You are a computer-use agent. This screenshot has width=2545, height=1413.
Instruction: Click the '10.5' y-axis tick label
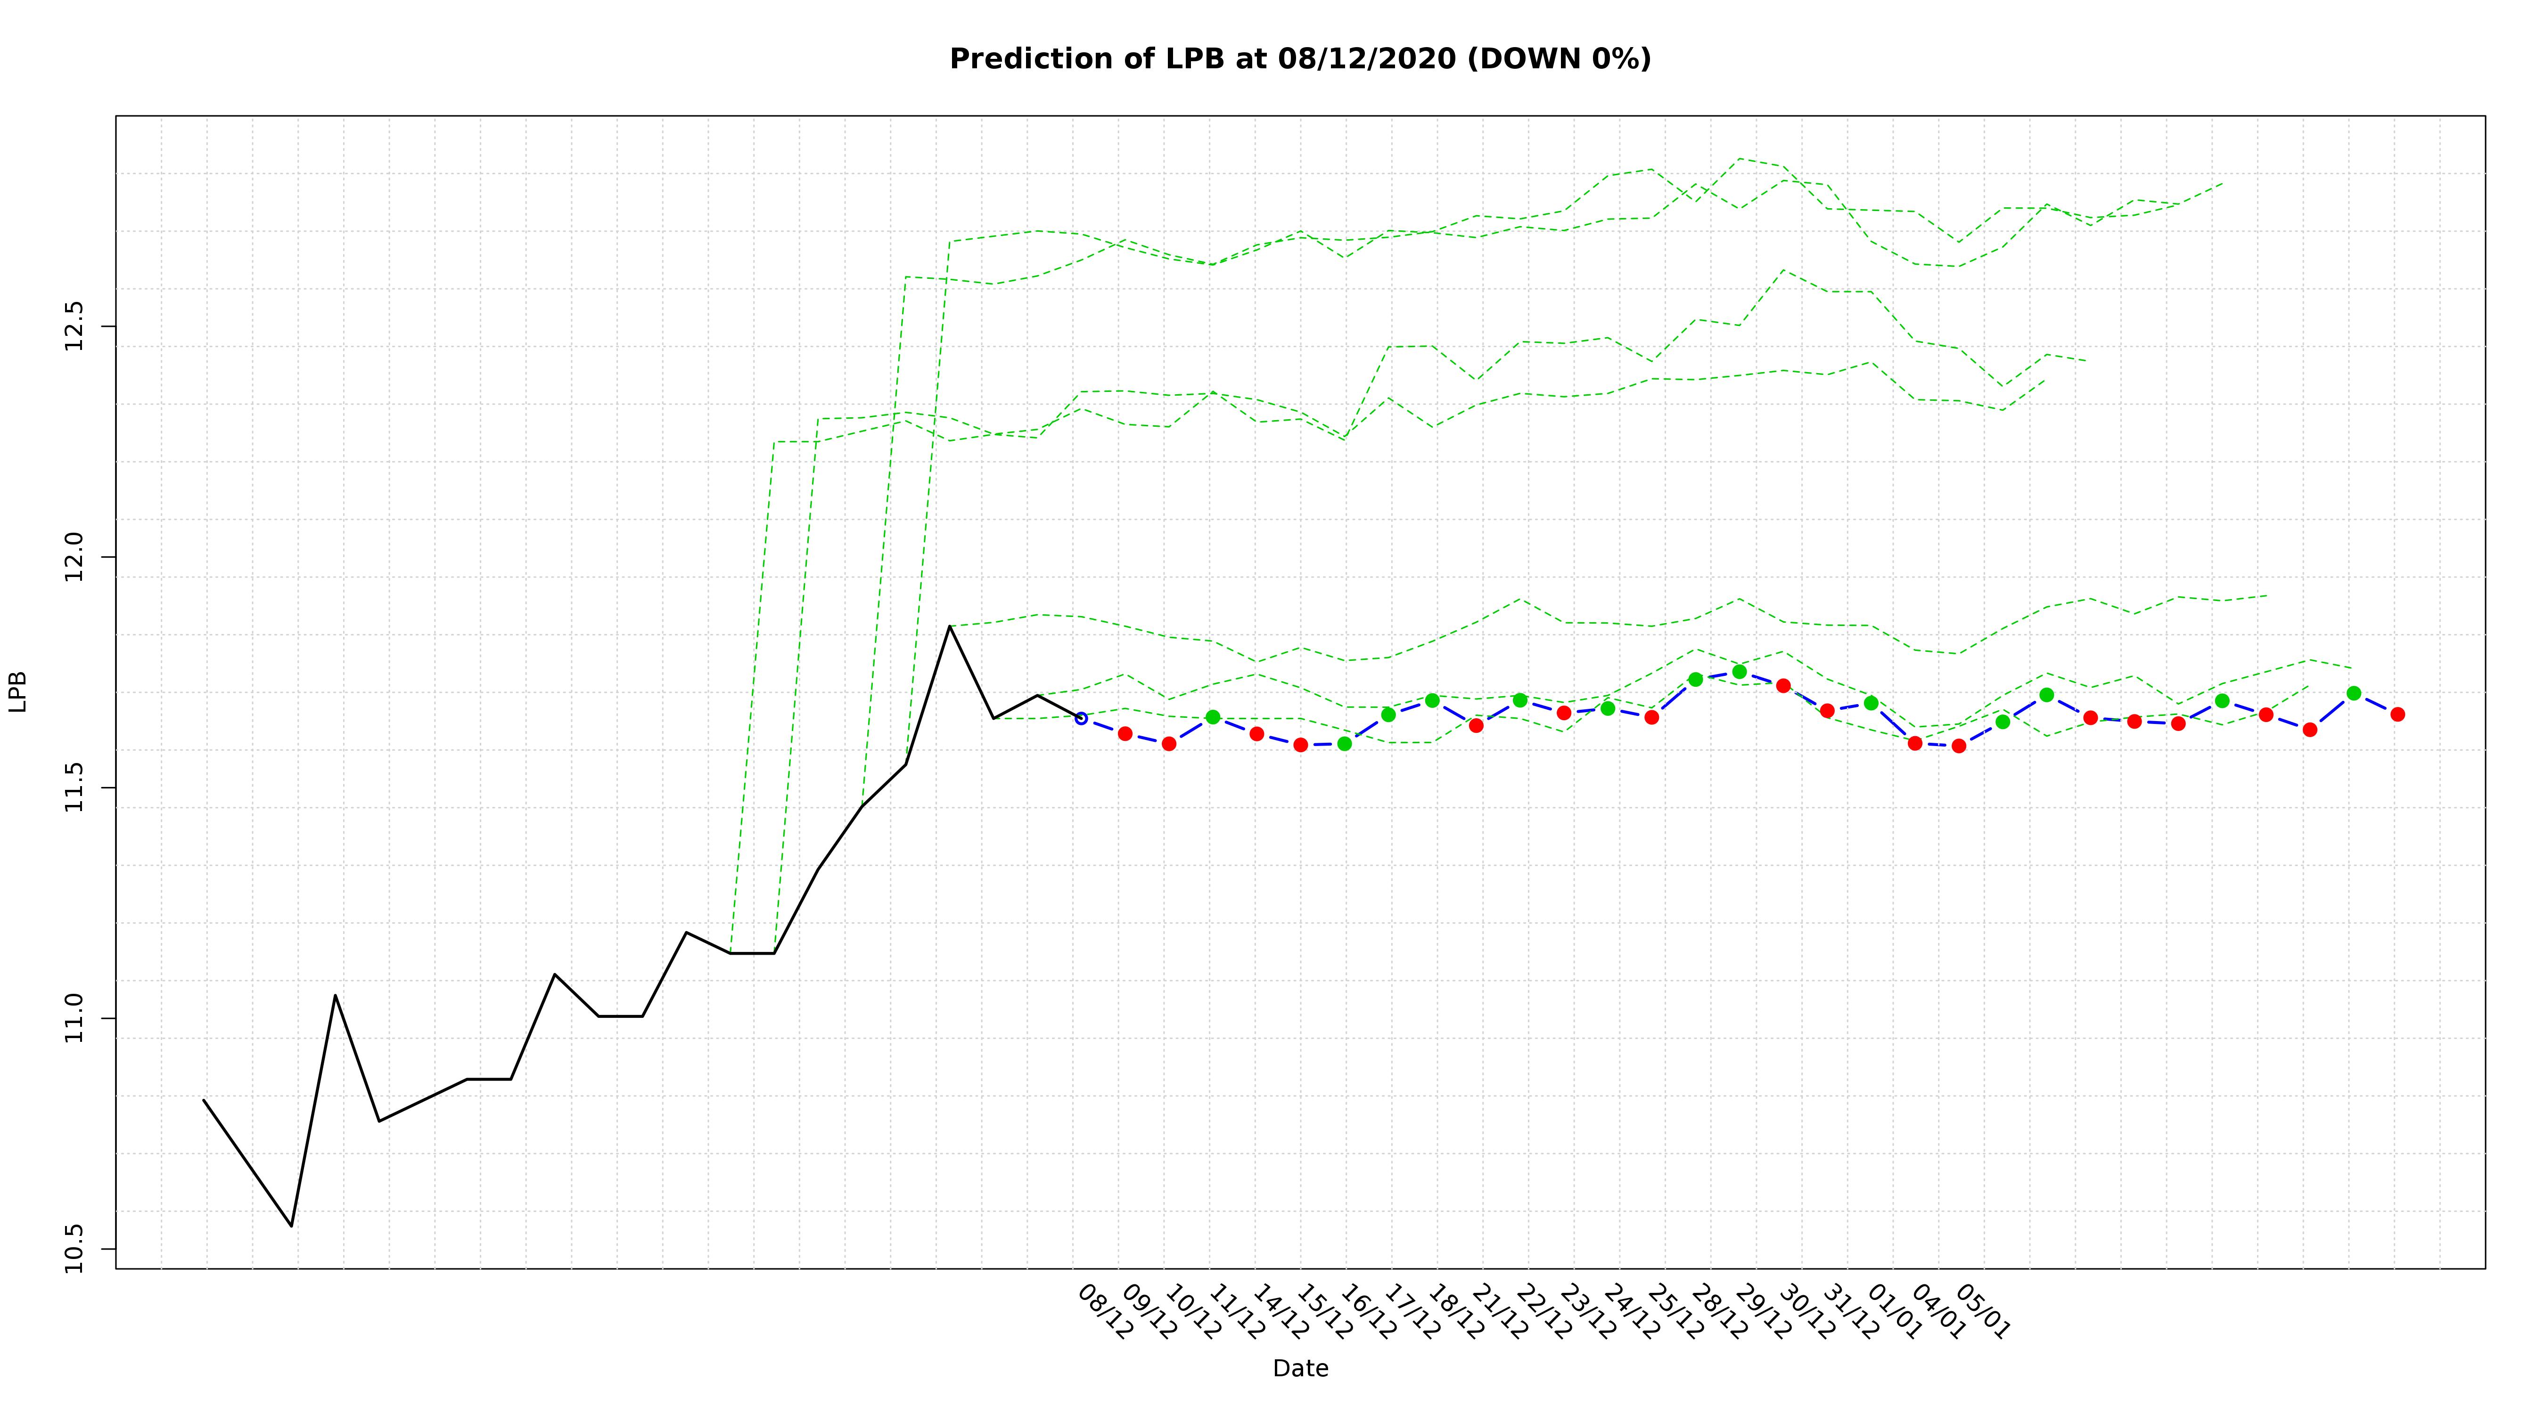click(x=74, y=1249)
